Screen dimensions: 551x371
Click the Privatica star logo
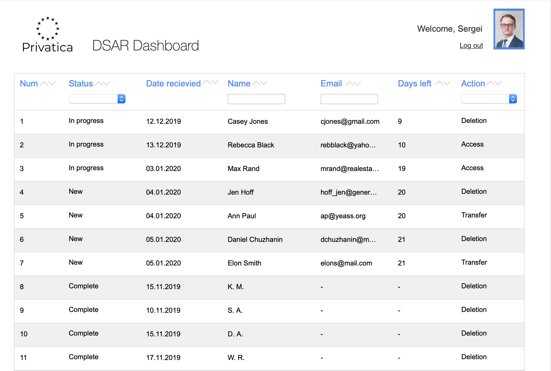click(x=48, y=28)
